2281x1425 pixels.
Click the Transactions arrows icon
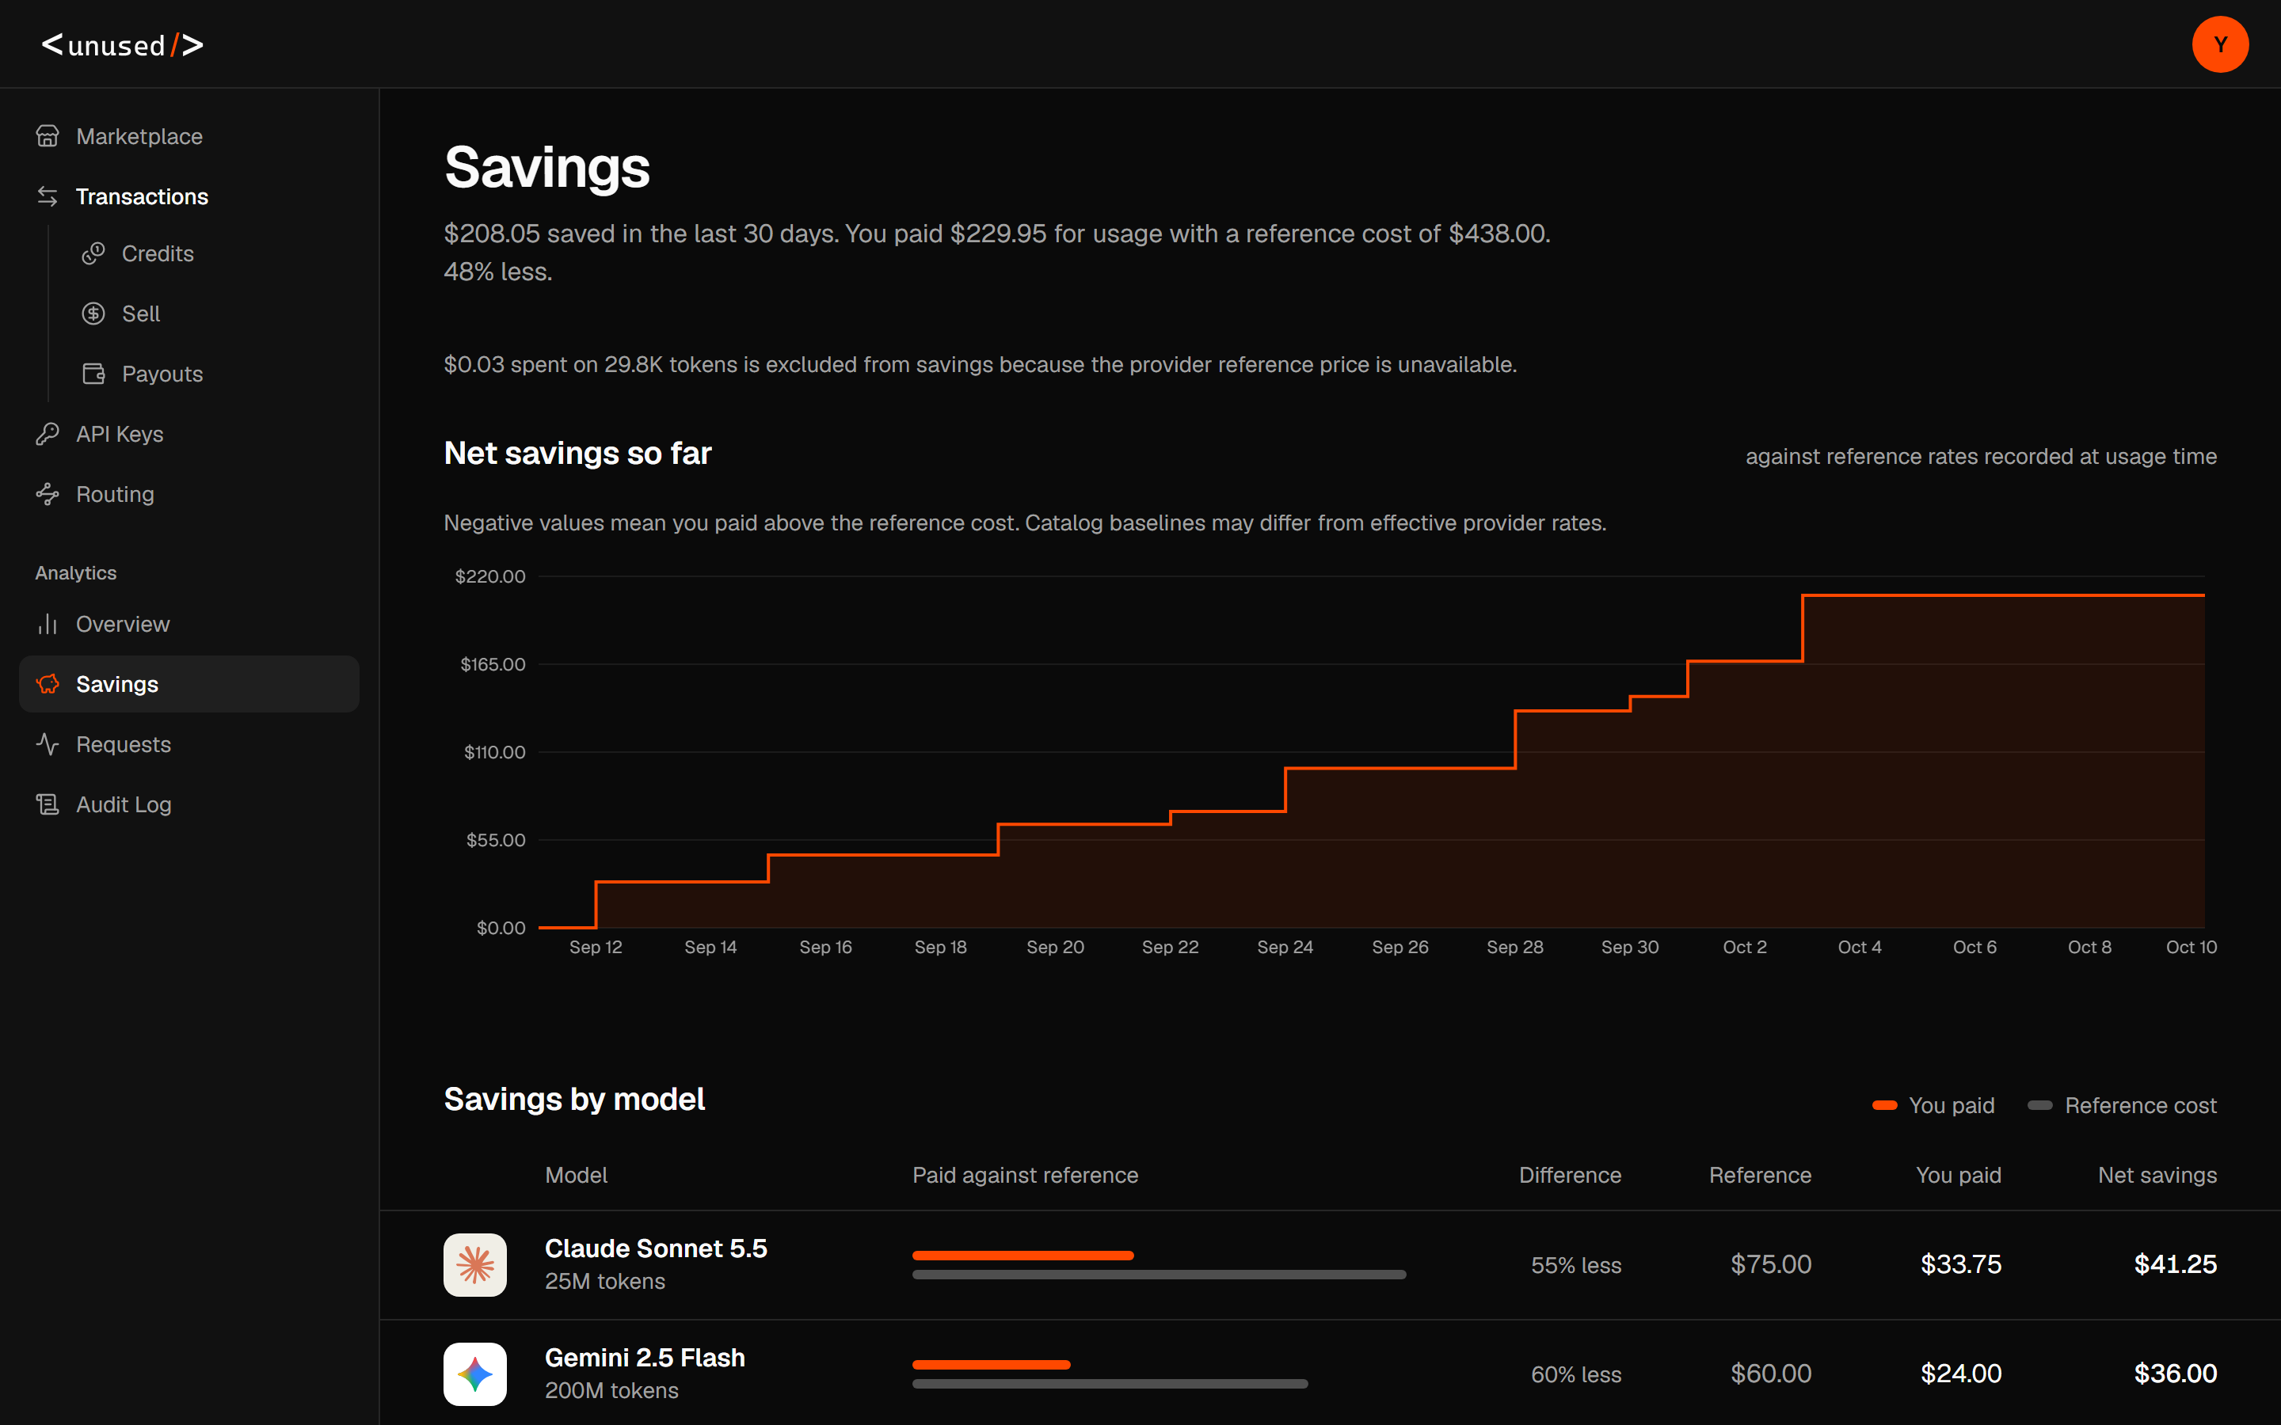tap(48, 196)
